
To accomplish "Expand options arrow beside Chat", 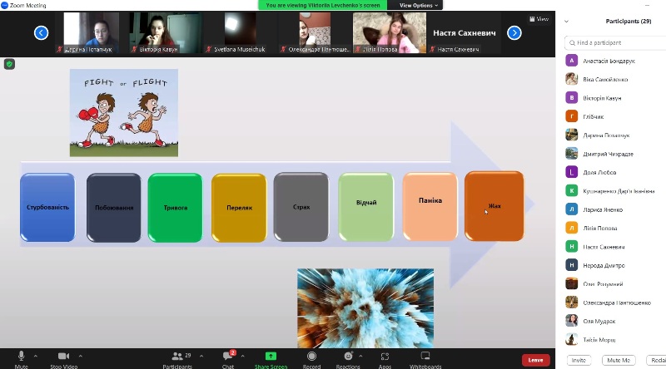I will tap(242, 356).
